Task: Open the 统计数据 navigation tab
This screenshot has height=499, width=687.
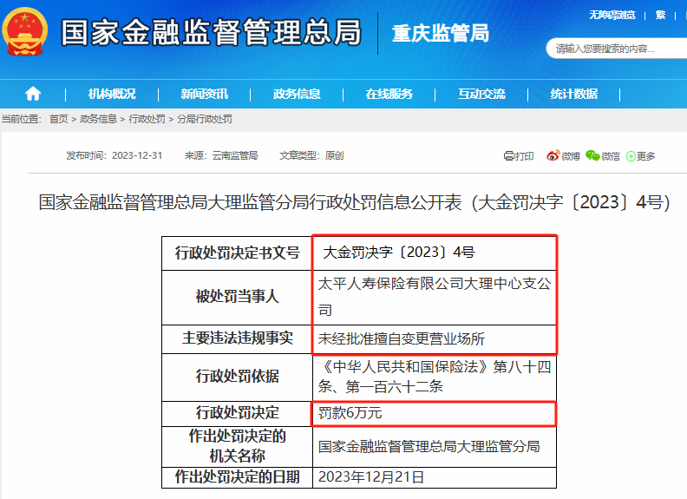Action: click(573, 94)
